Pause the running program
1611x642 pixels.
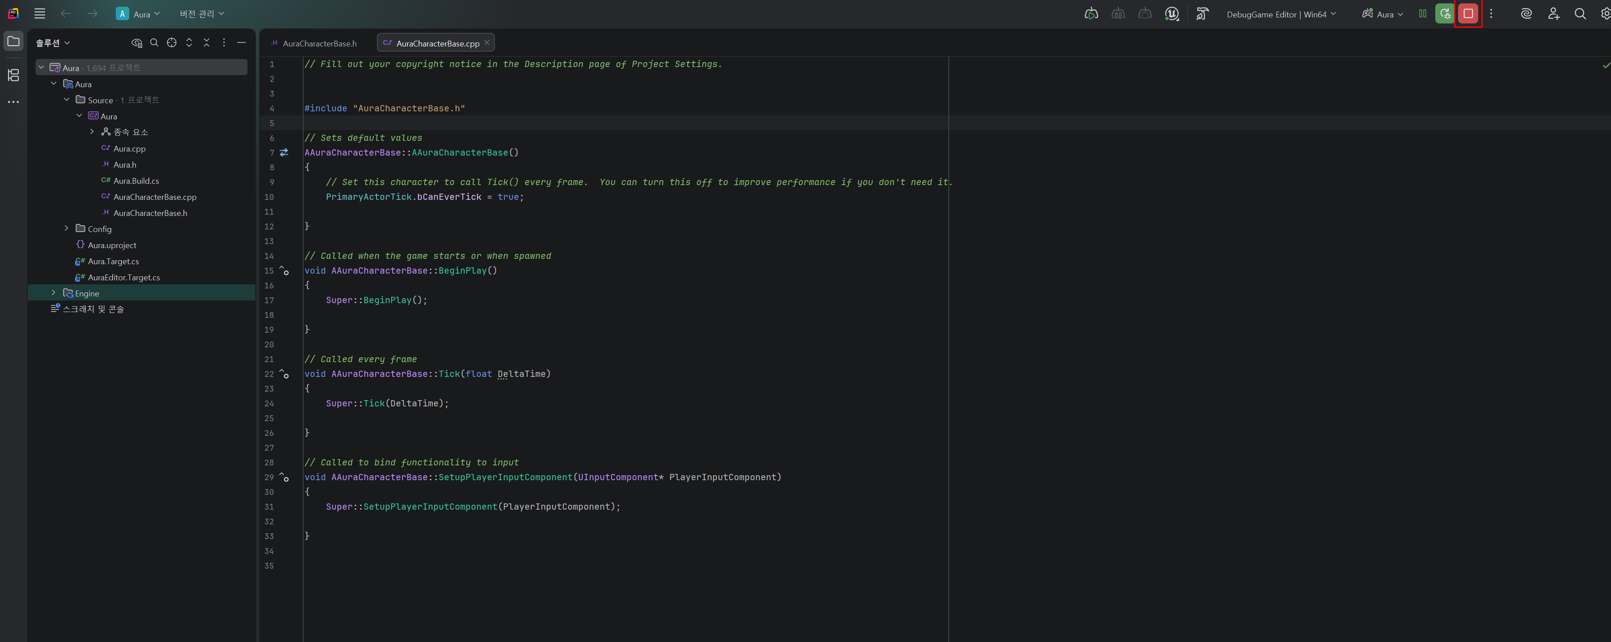1423,14
